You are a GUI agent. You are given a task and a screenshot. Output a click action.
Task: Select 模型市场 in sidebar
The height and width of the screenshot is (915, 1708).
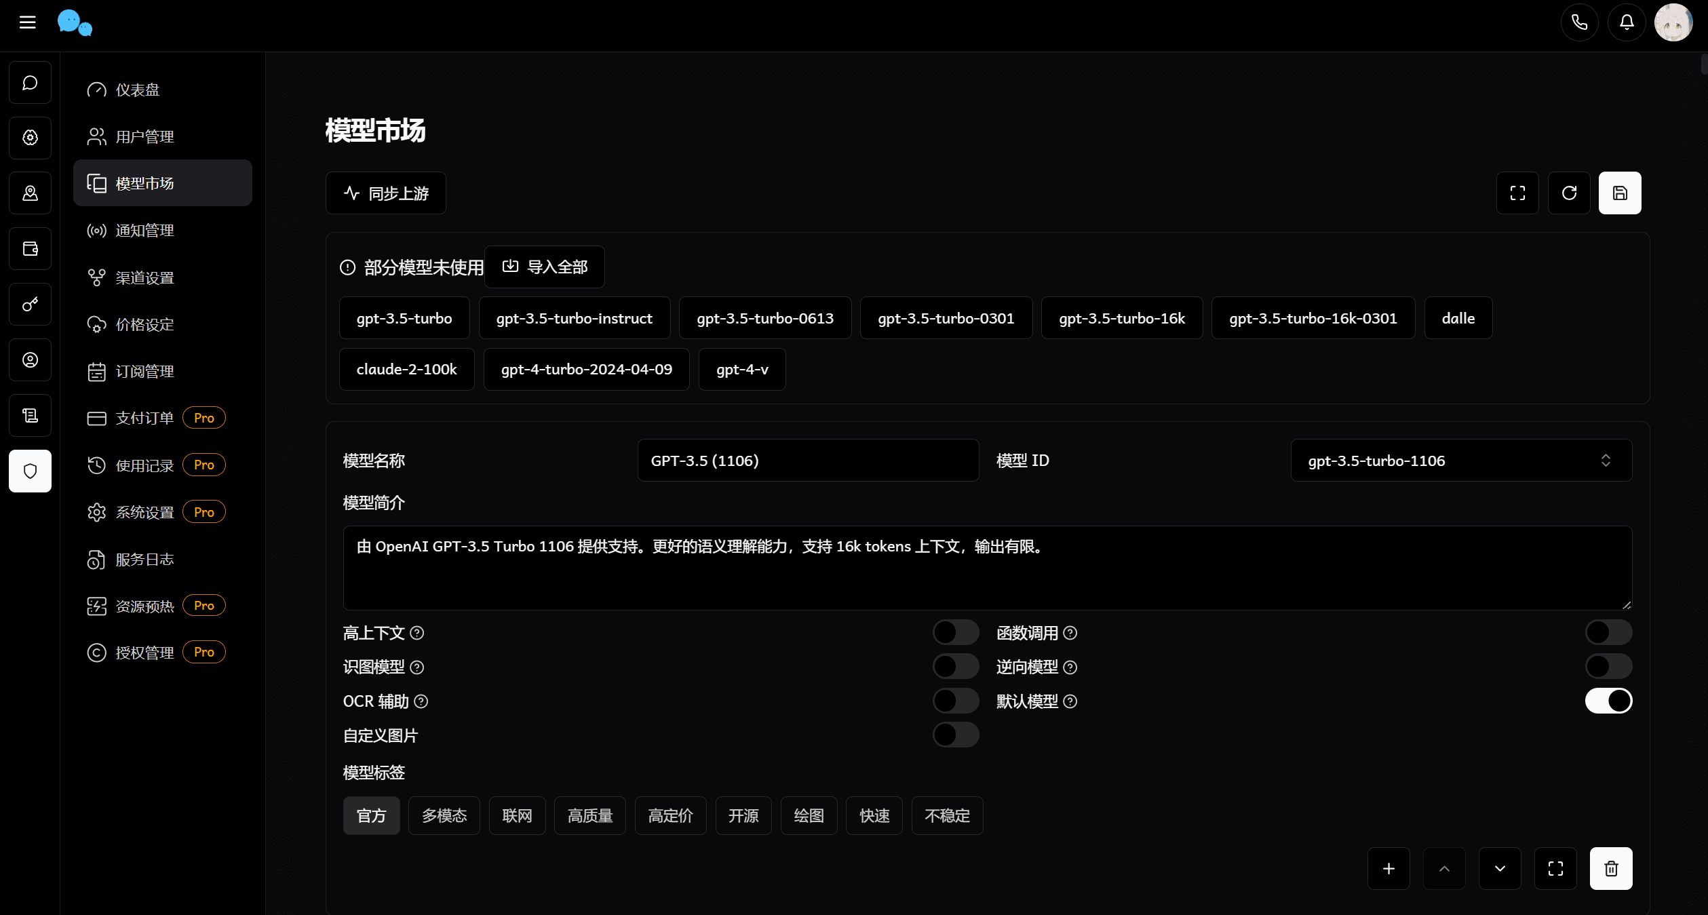click(163, 183)
